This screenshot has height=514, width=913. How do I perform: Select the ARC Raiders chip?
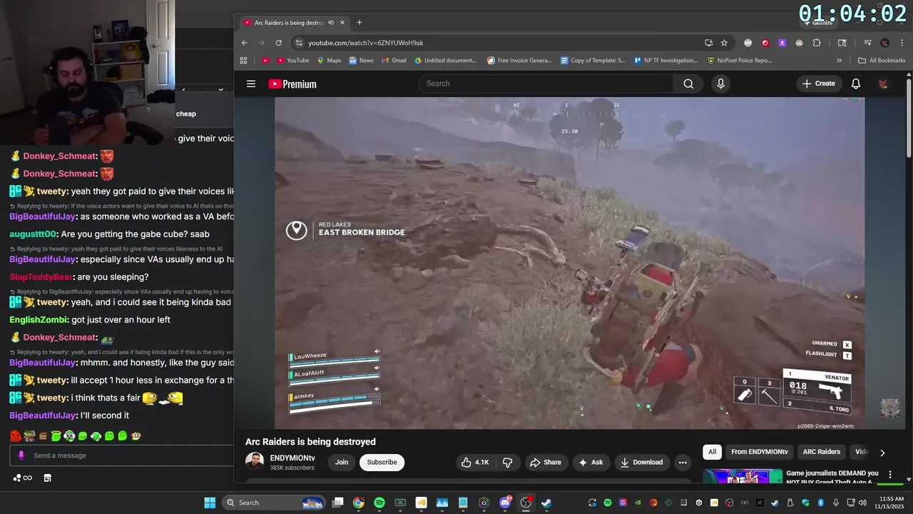822,452
